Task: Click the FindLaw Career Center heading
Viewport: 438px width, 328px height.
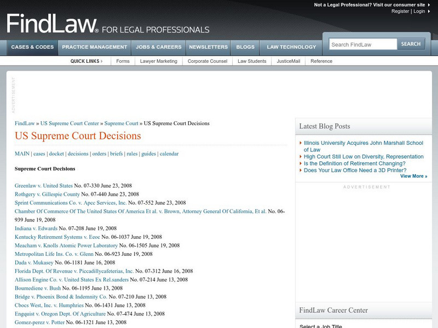Action: tap(333, 310)
